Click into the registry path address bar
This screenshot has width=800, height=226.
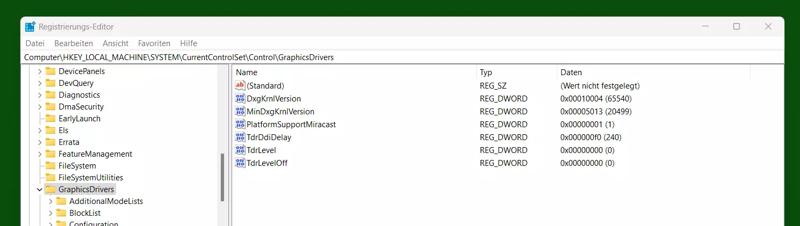(403, 57)
